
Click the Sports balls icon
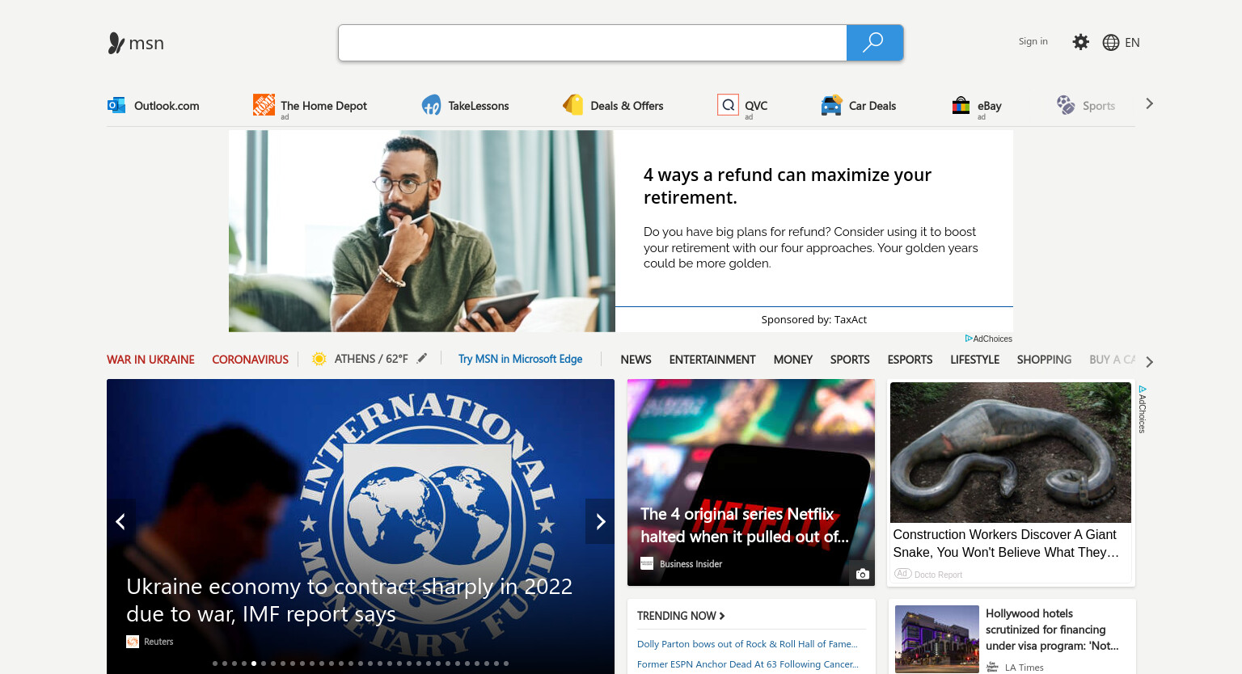(1066, 104)
